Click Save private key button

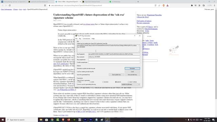[132, 75]
